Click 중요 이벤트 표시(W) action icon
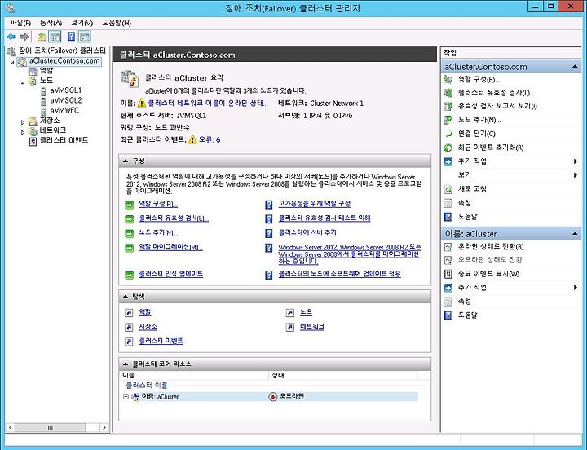587x450 pixels. [x=448, y=274]
